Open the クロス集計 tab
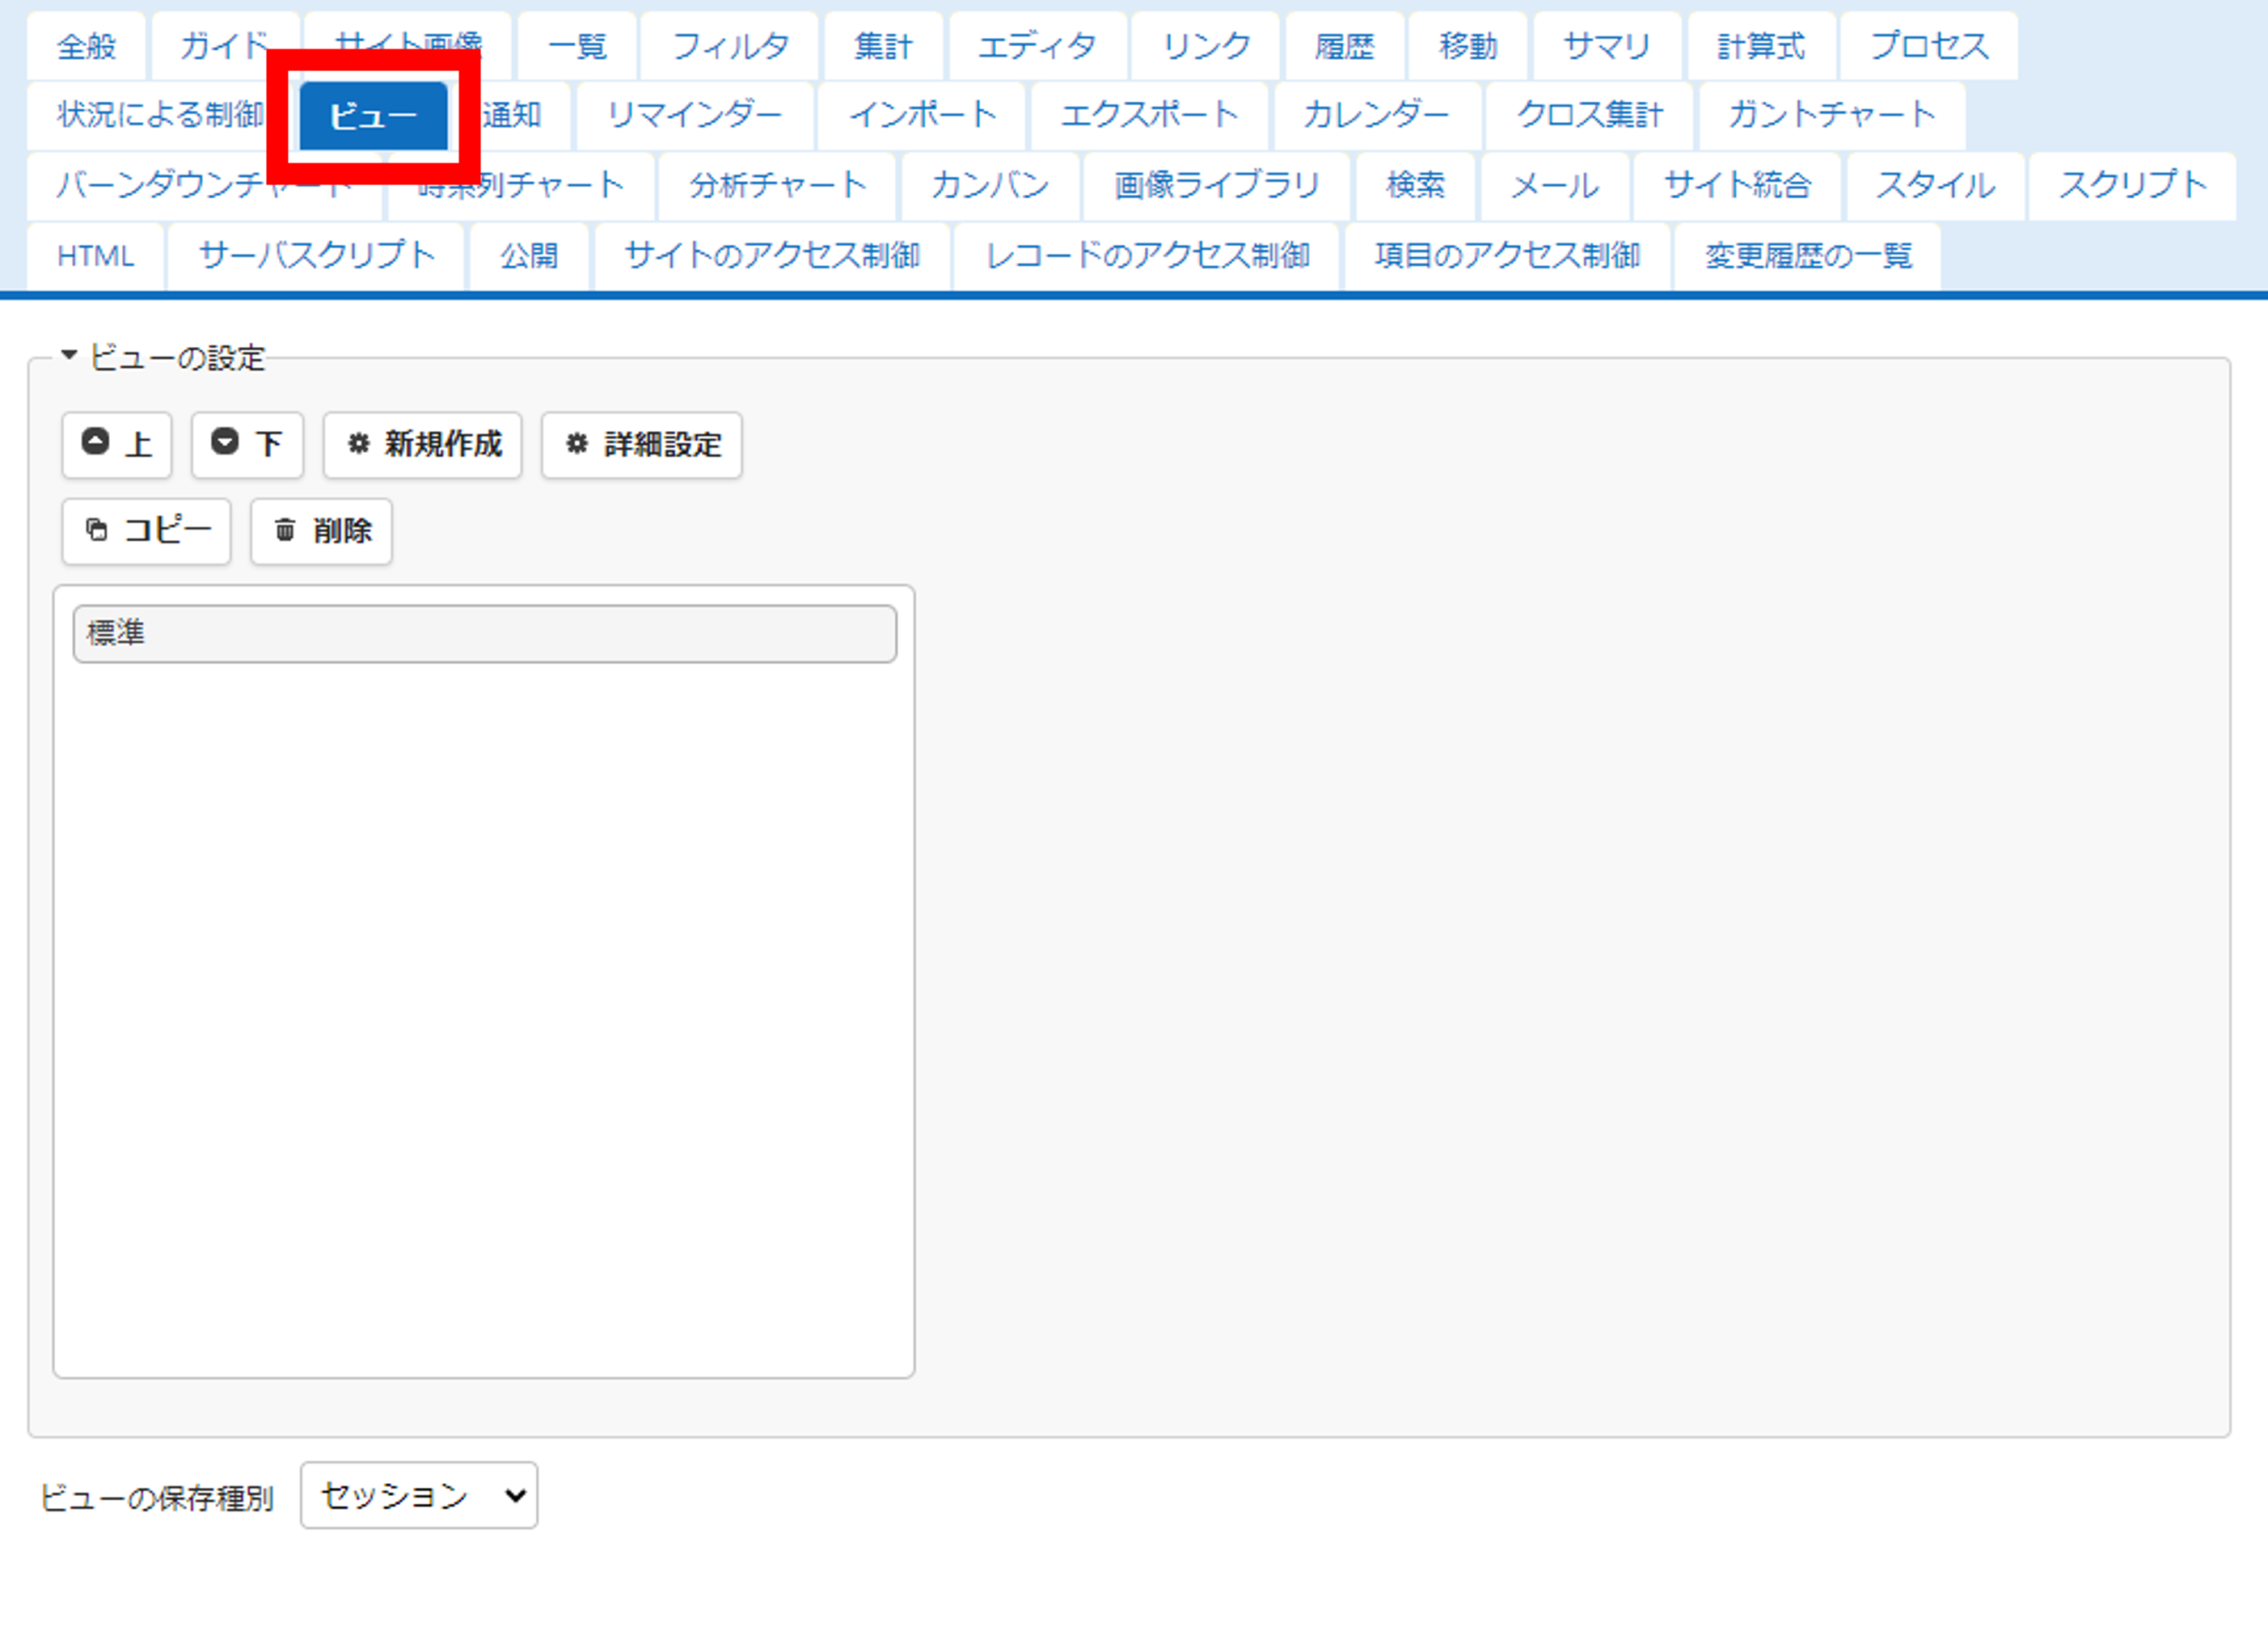This screenshot has width=2268, height=1627. pyautogui.click(x=1590, y=115)
